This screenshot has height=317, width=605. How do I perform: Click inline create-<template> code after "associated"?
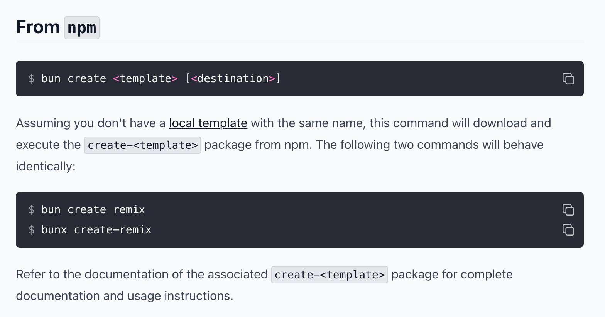tap(330, 275)
